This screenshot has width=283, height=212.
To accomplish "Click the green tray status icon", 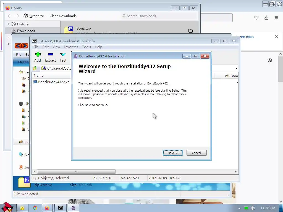I will point(246,208).
